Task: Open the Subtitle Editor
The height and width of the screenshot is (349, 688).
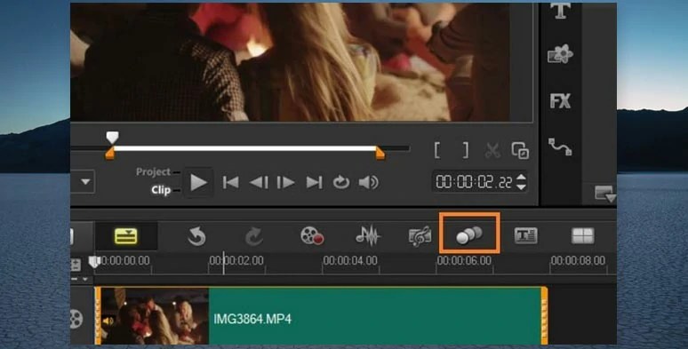Action: 525,236
